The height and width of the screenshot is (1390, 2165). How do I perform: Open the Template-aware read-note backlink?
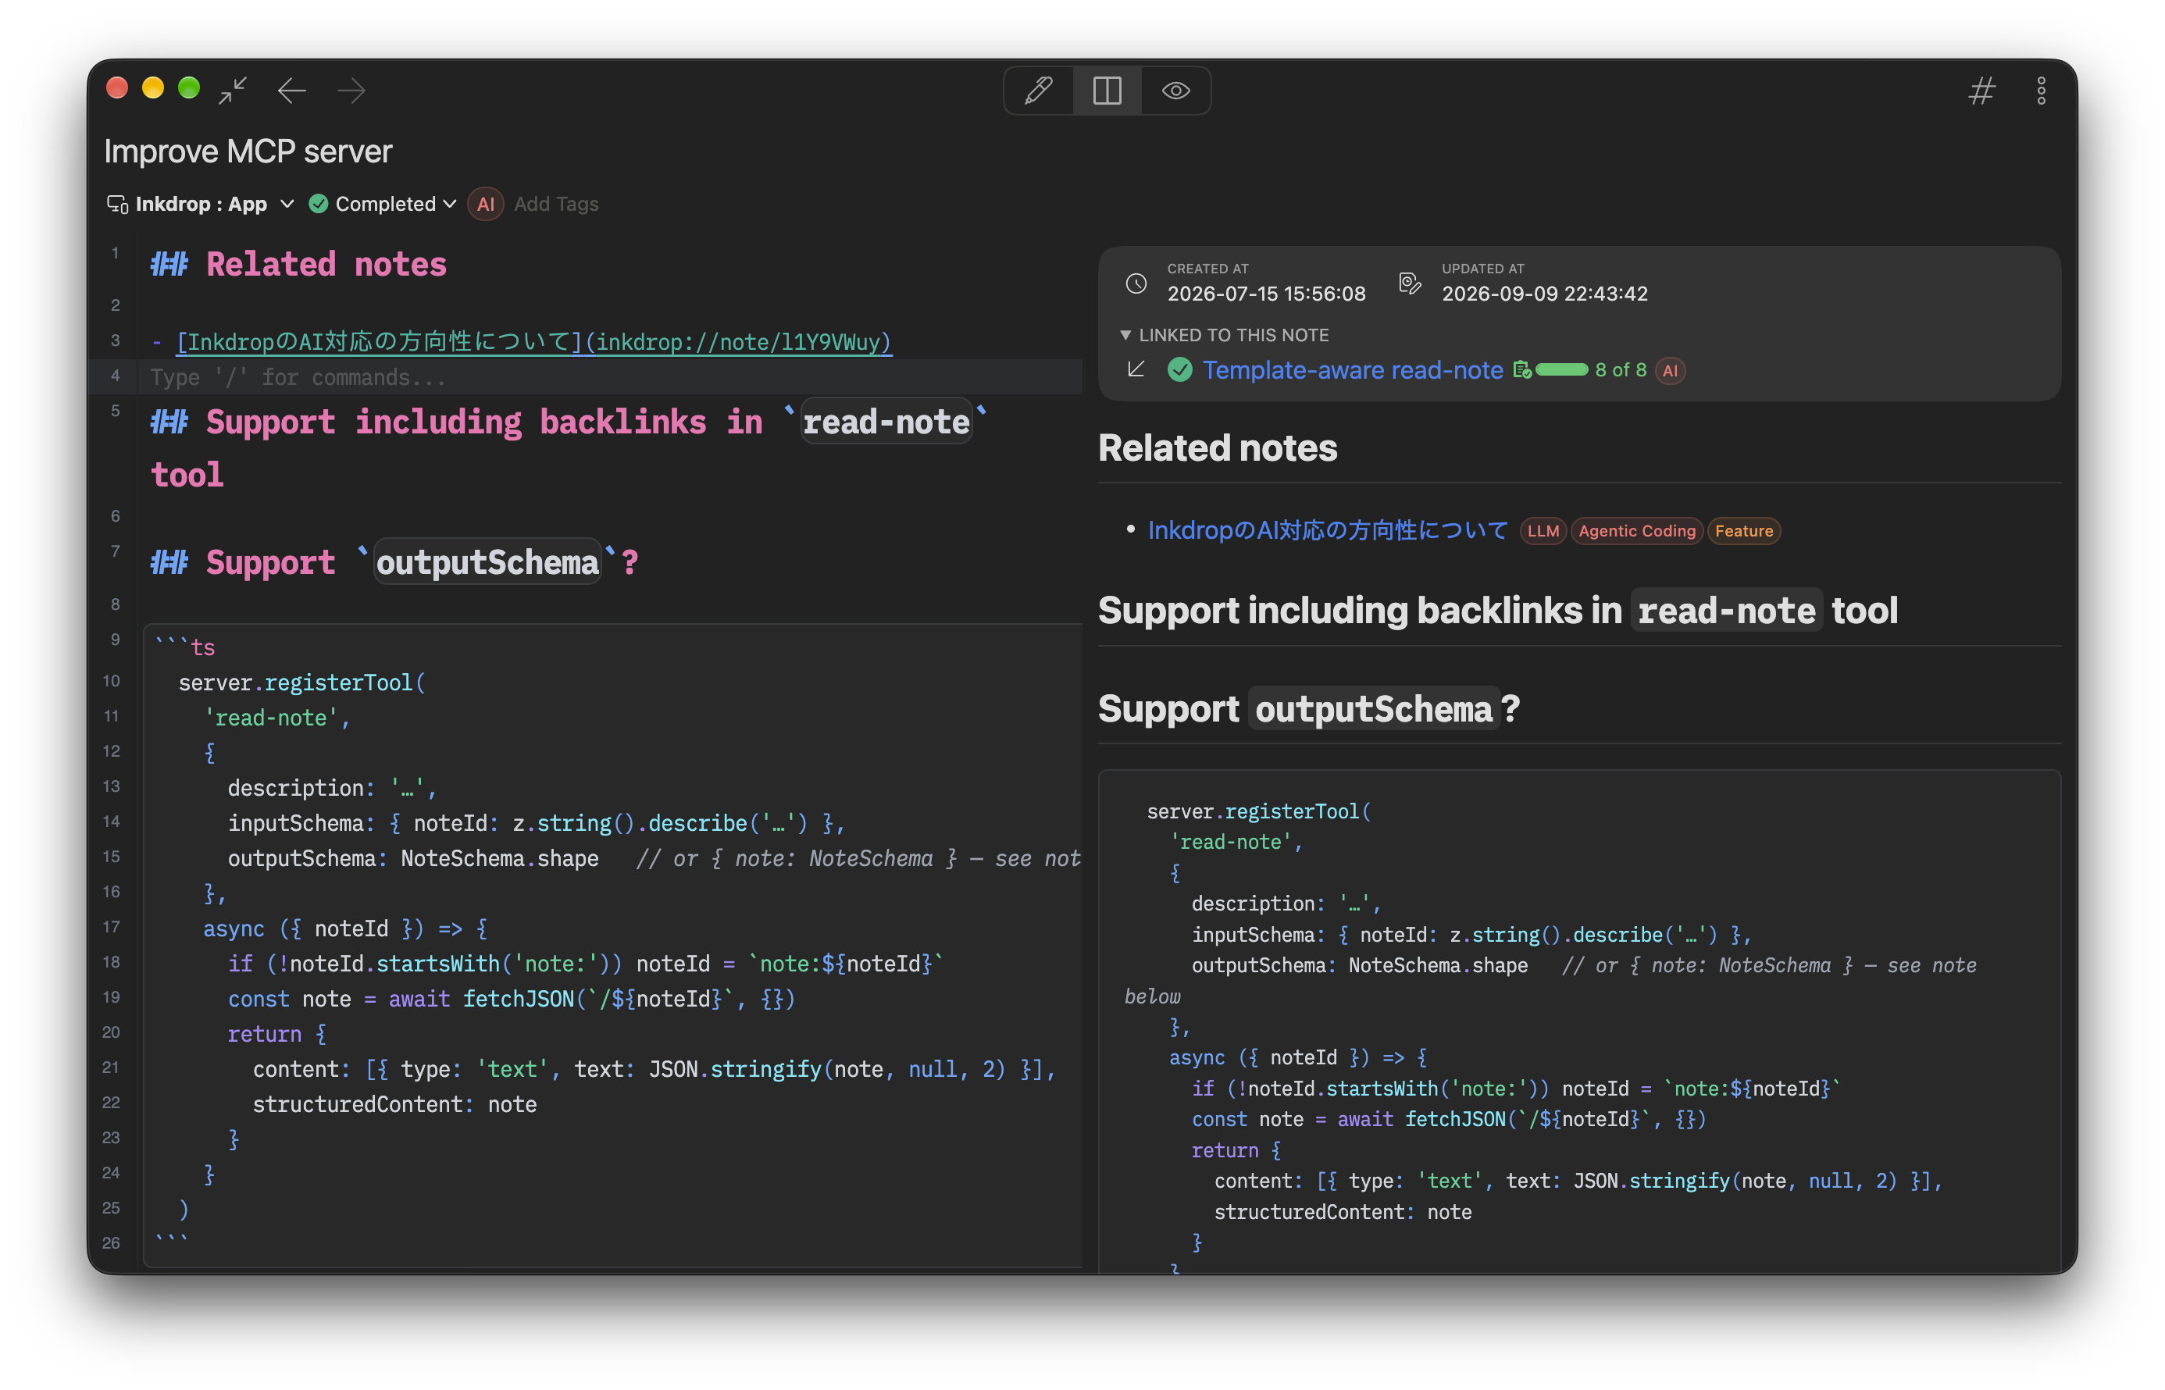[x=1352, y=370]
